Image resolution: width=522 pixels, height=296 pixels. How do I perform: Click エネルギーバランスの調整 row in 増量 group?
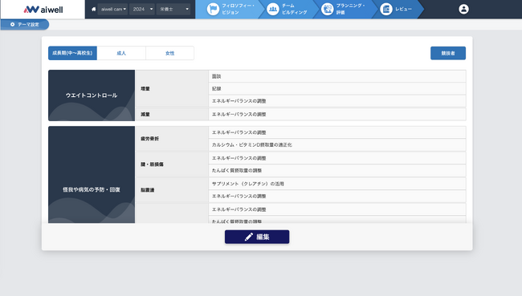337,101
